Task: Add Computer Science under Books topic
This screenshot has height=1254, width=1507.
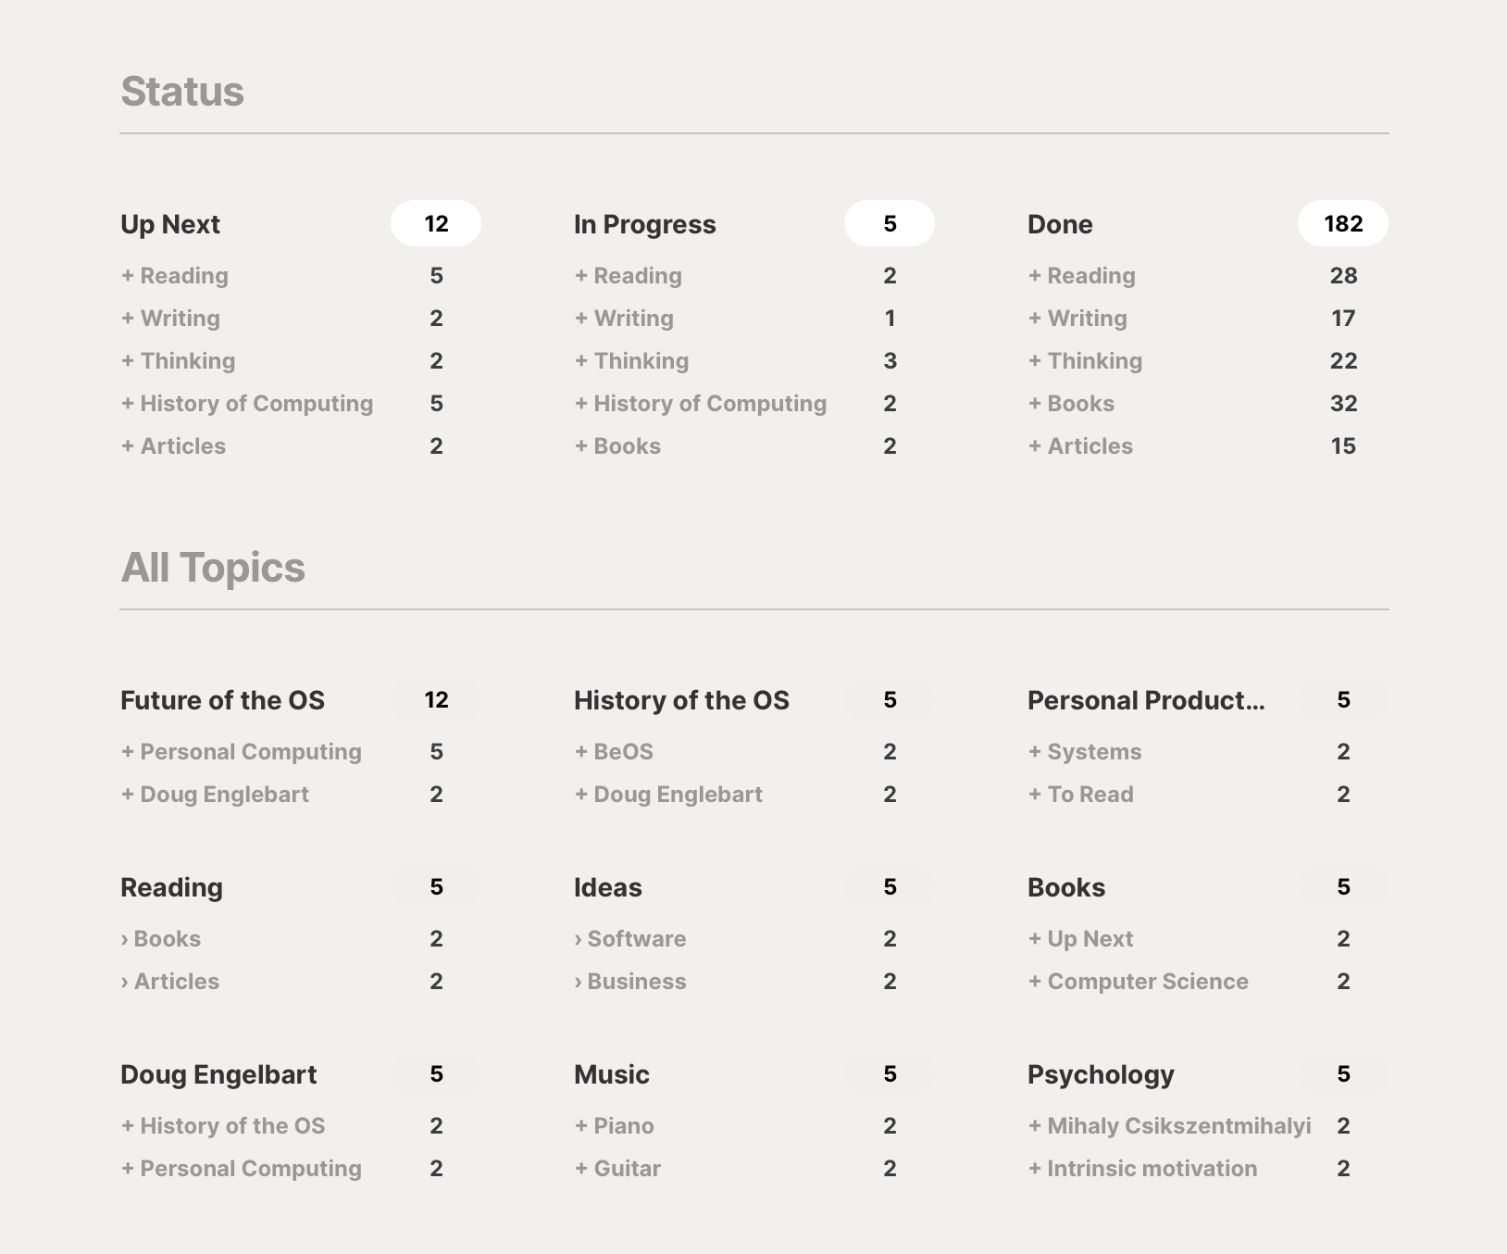Action: (1139, 981)
